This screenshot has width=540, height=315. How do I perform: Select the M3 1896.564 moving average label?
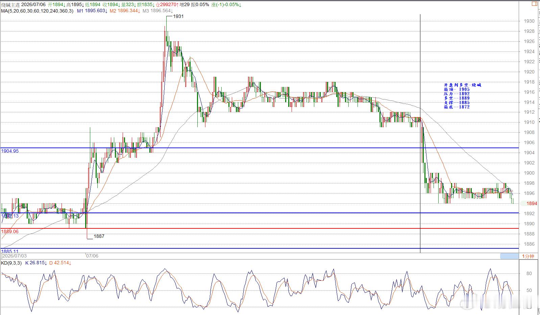click(158, 11)
